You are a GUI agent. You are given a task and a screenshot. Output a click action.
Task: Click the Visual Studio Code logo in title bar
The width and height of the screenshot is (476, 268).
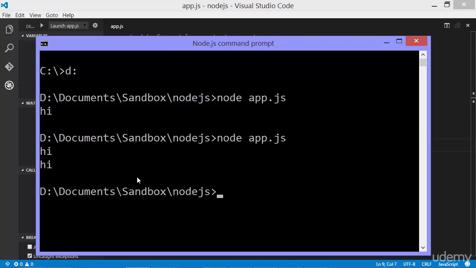coord(4,5)
